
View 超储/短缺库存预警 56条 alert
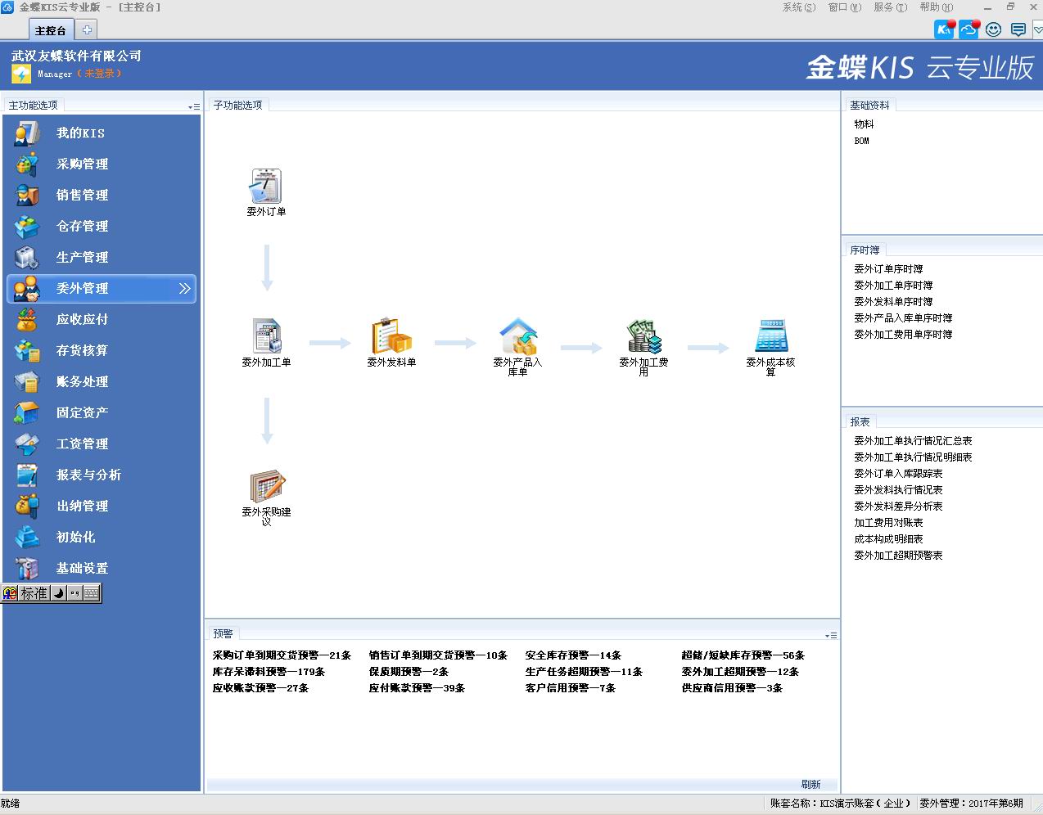point(743,655)
